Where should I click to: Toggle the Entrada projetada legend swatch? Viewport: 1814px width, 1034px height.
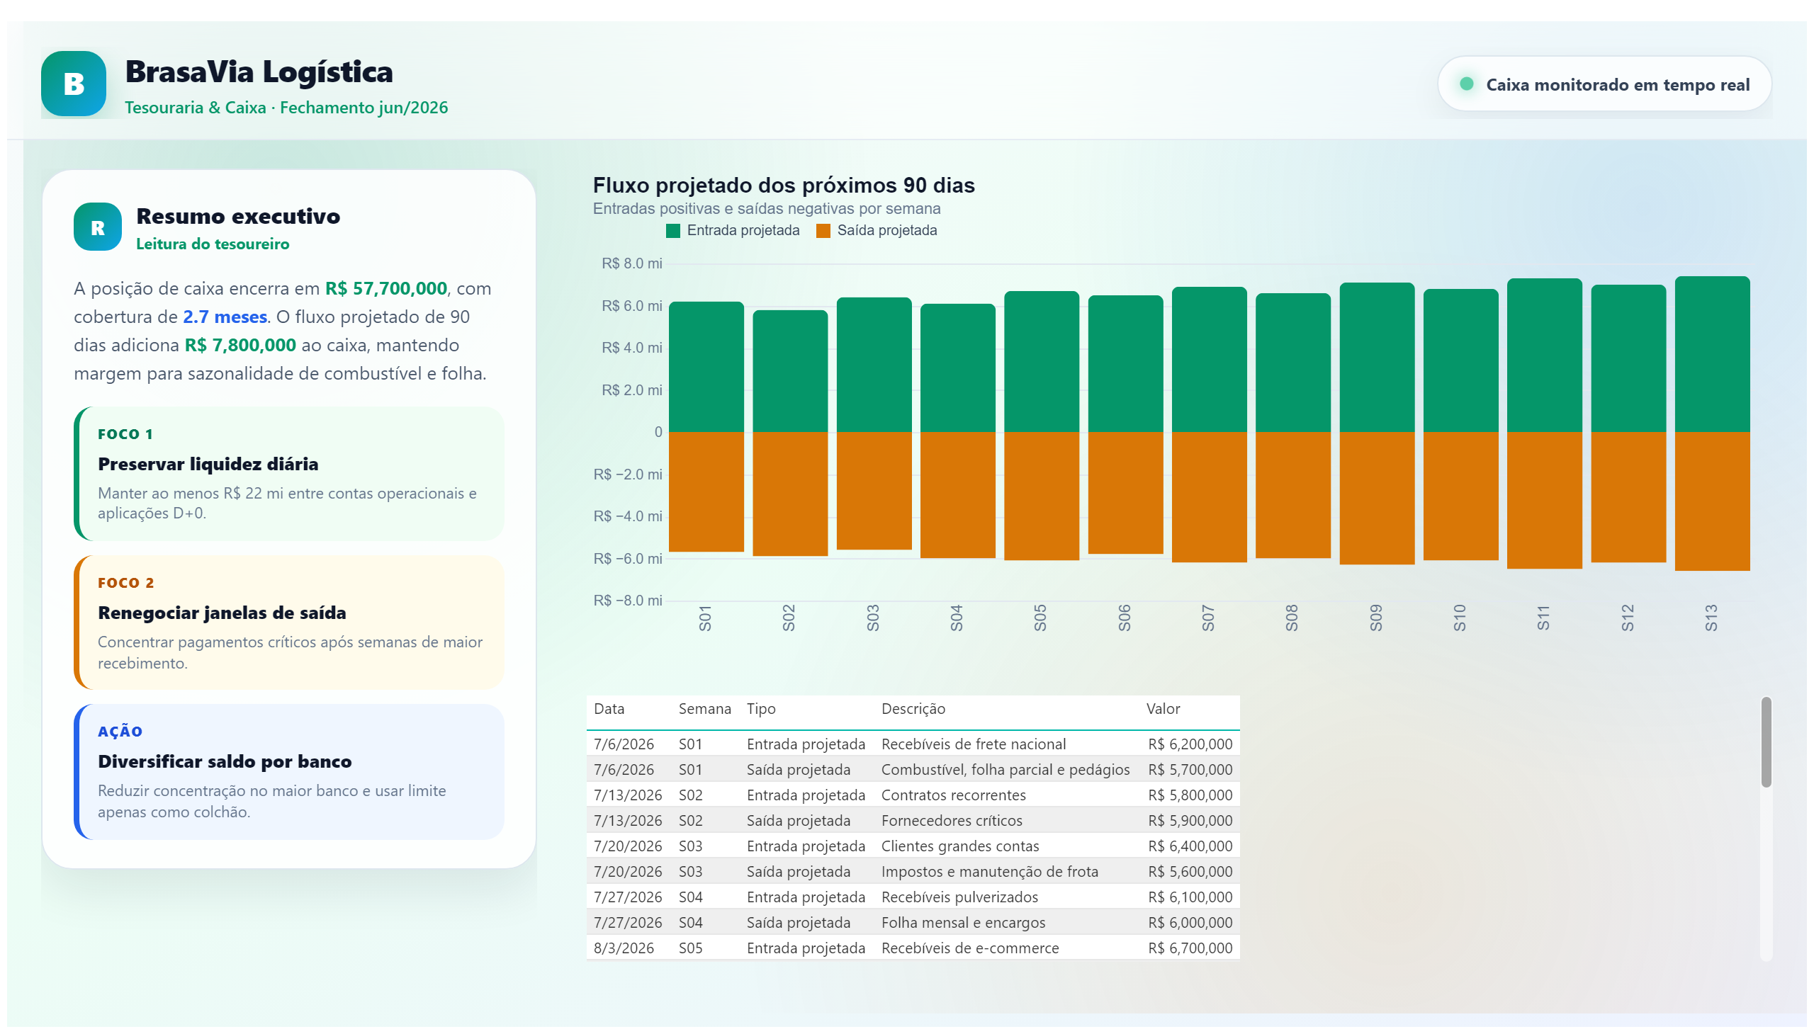[x=672, y=231]
